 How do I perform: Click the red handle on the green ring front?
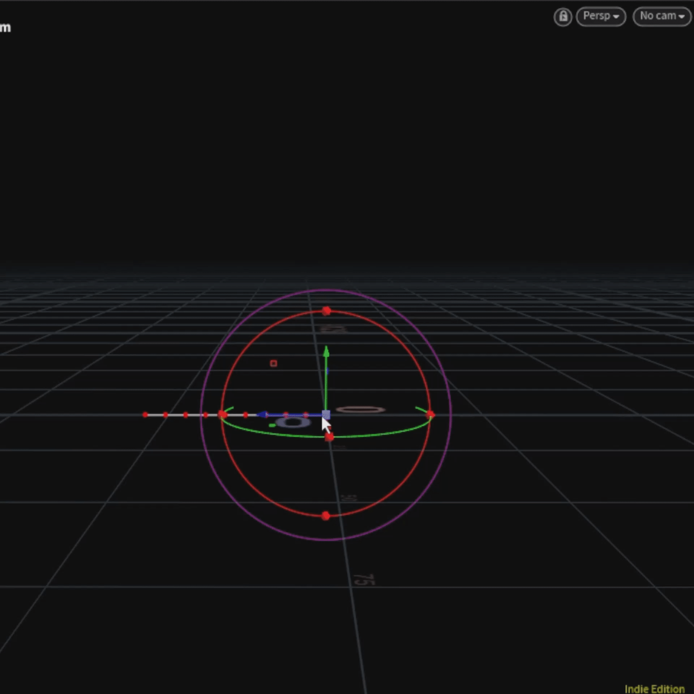point(329,437)
